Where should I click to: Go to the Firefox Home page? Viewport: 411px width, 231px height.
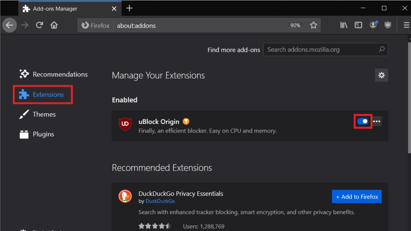[54, 25]
